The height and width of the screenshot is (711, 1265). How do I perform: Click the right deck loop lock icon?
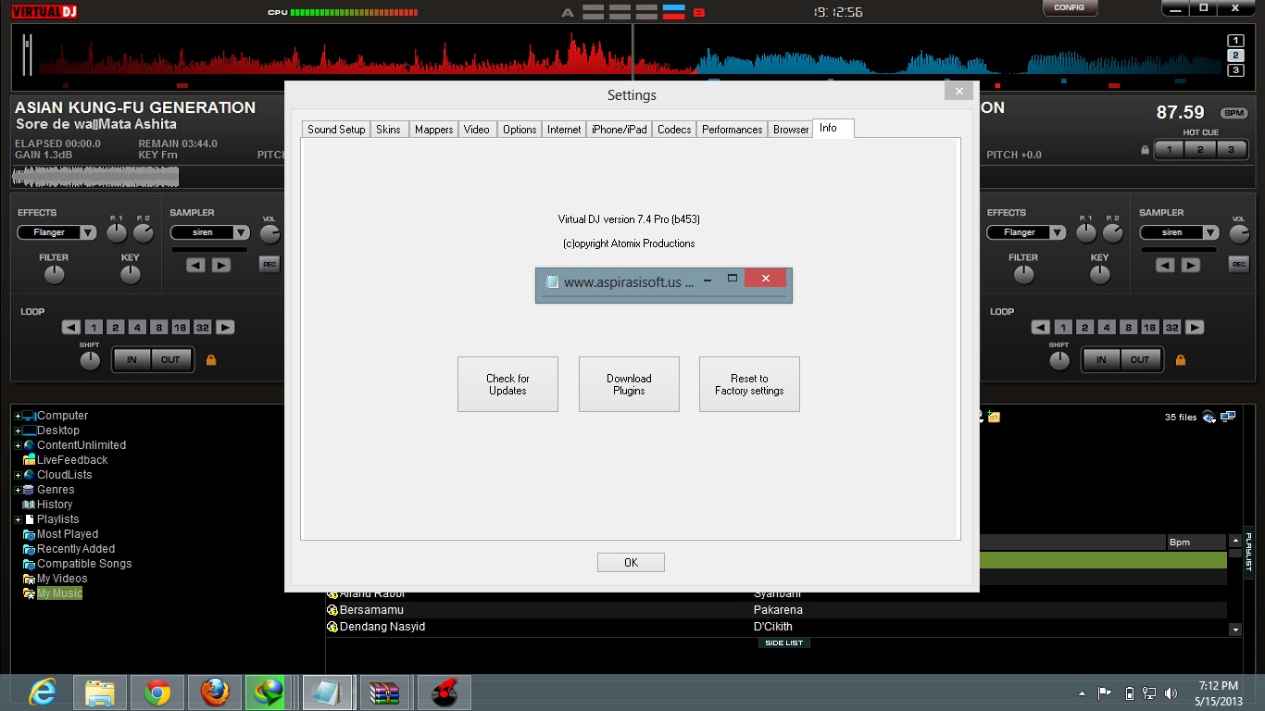point(1180,359)
